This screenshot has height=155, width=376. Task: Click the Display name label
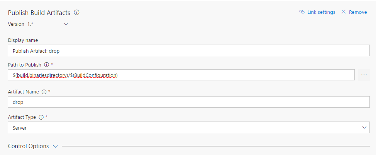click(x=23, y=40)
